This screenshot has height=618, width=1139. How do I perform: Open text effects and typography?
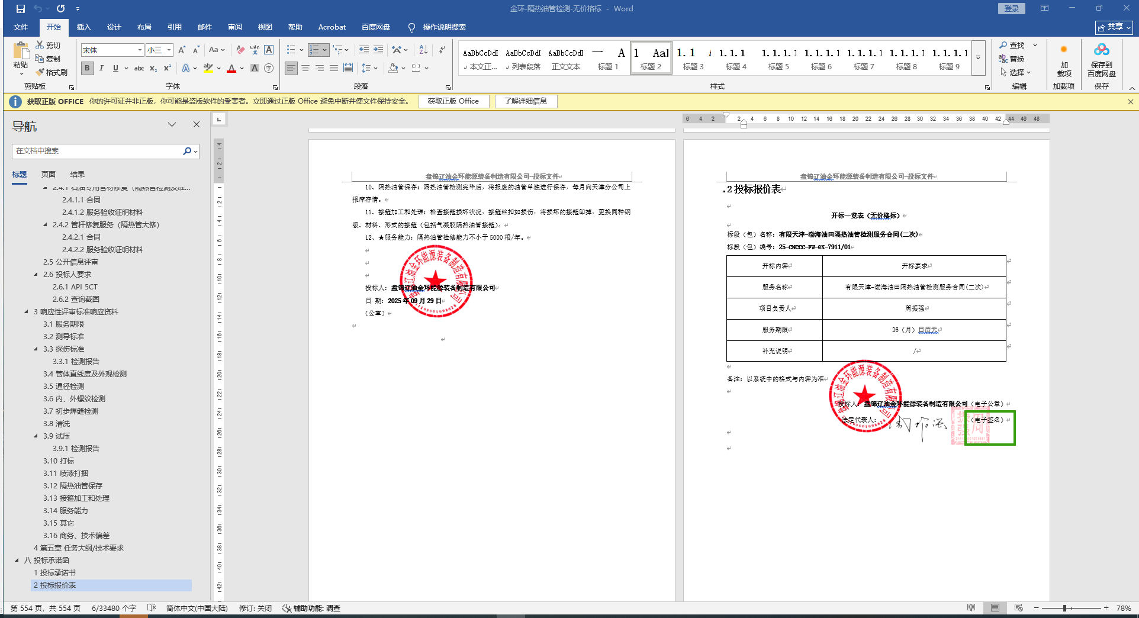(186, 68)
